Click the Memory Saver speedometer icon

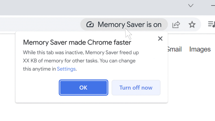90,25
